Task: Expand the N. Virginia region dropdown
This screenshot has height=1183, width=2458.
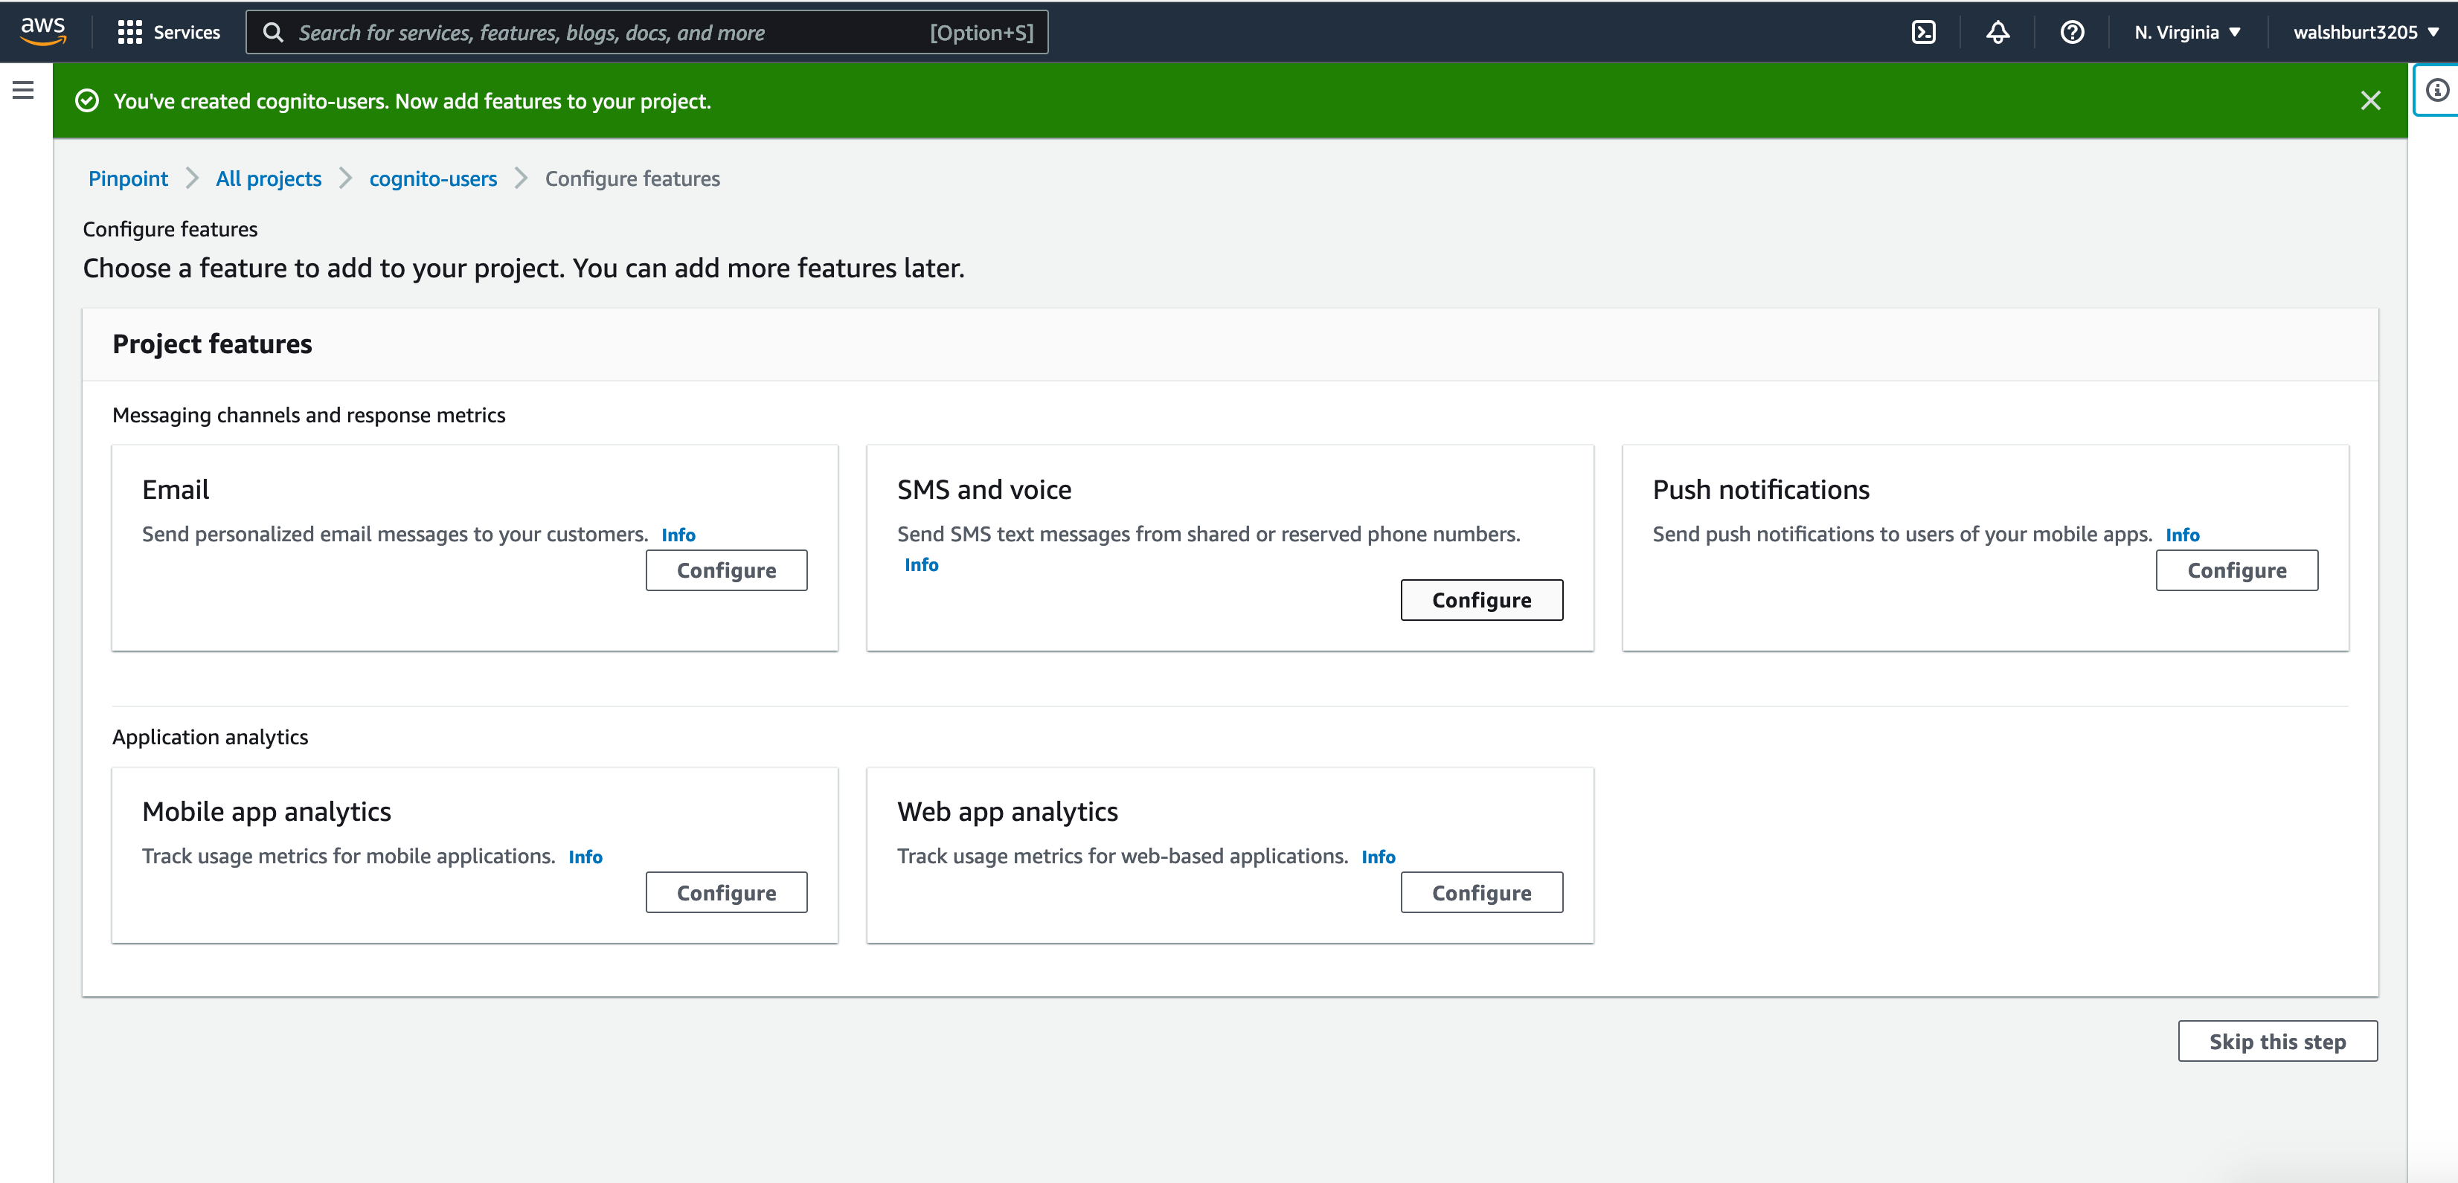Action: [2187, 33]
